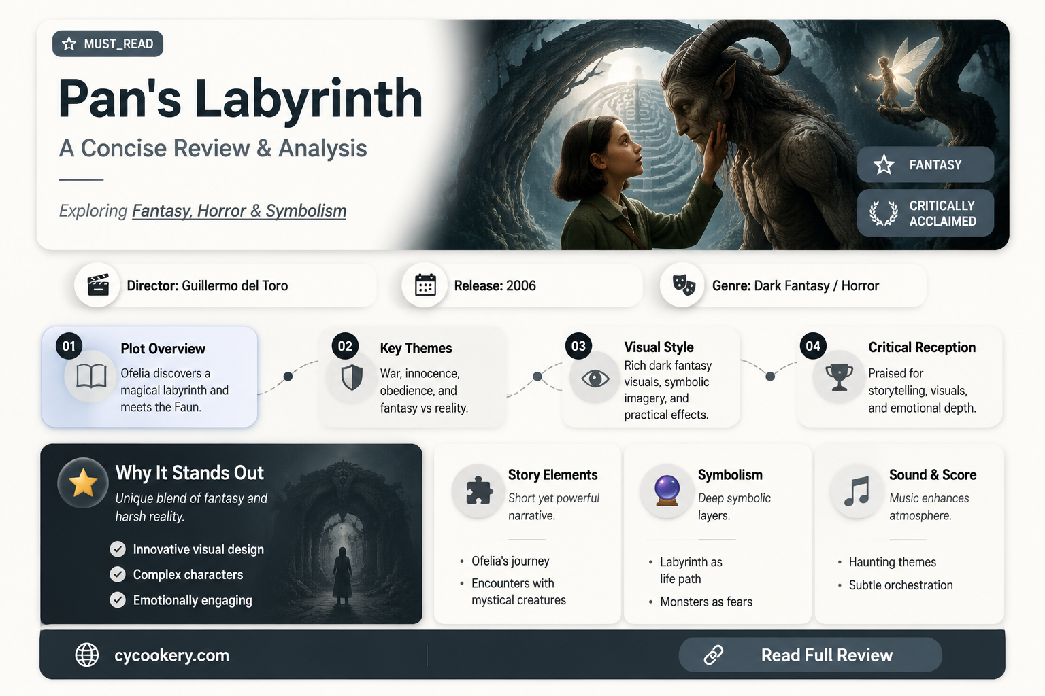Click the puzzle piece icon in Story Elements

pos(479,491)
